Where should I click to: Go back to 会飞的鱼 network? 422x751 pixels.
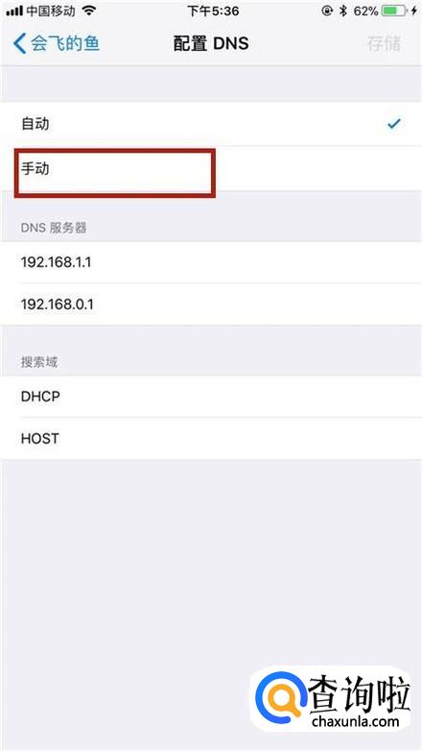[x=57, y=43]
